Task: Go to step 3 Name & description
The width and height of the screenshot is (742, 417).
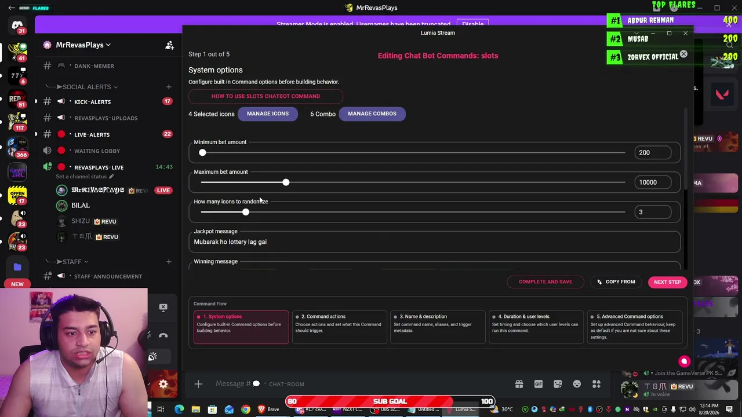Action: [438, 327]
